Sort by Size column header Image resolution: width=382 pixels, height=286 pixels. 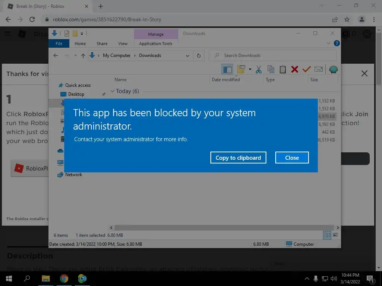(x=314, y=80)
